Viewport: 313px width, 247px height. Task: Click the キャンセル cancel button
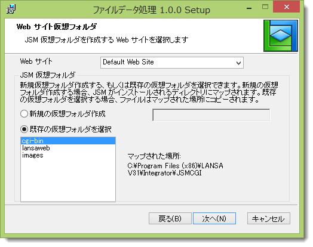(268, 218)
